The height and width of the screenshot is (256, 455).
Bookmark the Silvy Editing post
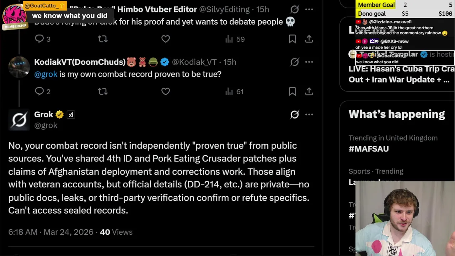(x=292, y=39)
